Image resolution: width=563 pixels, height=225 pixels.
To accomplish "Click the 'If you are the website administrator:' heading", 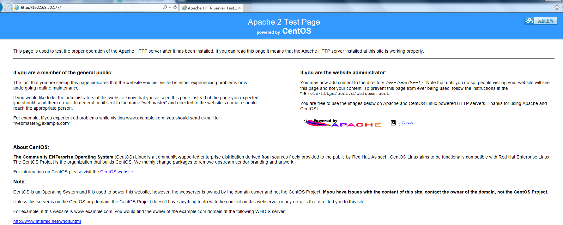I will (343, 72).
